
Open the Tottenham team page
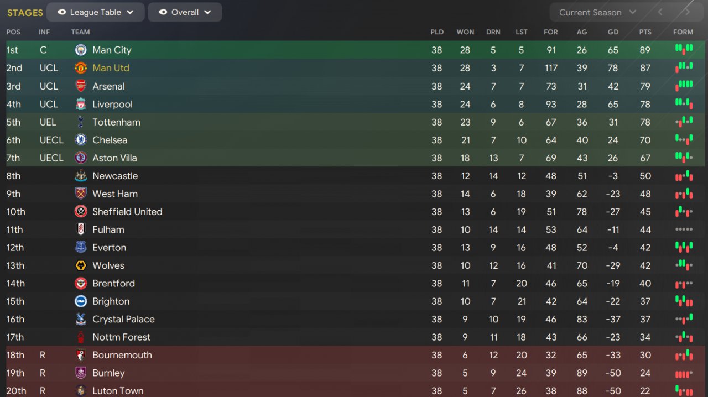[x=116, y=122]
